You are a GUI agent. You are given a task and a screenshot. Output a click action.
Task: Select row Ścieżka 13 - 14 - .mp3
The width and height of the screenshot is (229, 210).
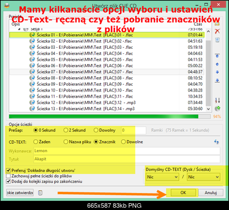tap(107, 108)
